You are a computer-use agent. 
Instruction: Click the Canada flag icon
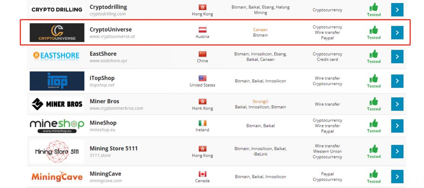pyautogui.click(x=203, y=174)
